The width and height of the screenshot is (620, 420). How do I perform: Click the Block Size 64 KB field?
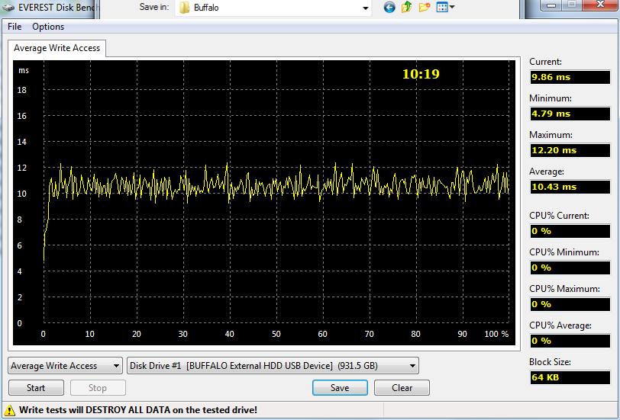coord(570,377)
